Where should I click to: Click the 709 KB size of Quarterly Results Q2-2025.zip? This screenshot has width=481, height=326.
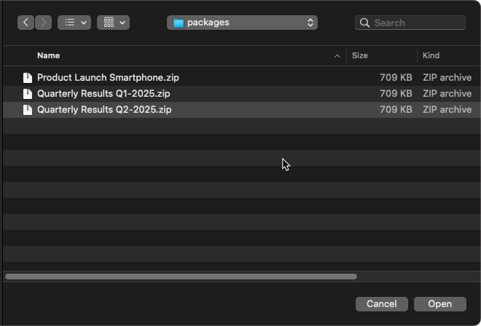click(x=396, y=110)
